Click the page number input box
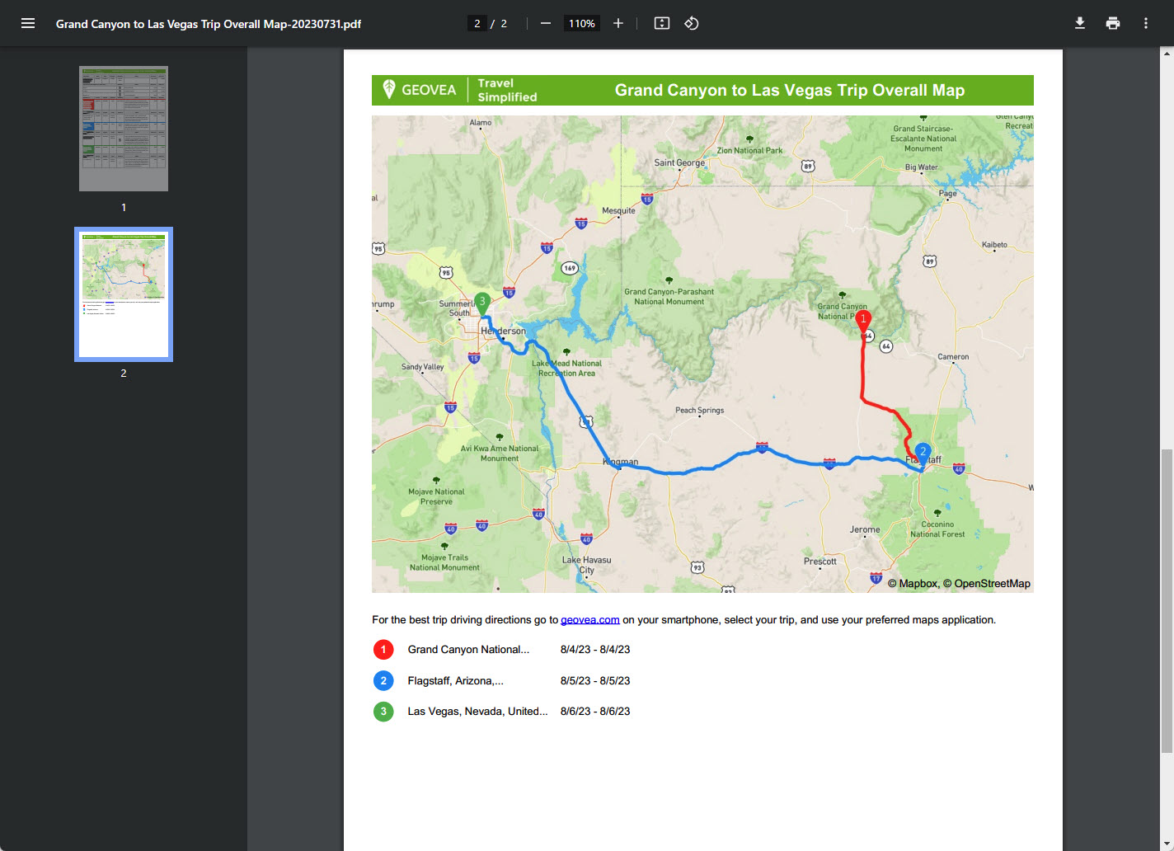1174x851 pixels. (477, 23)
